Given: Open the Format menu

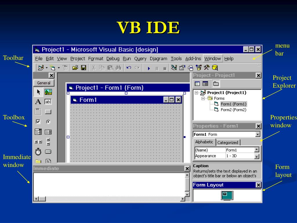Looking at the screenshot, I should tap(96, 59).
